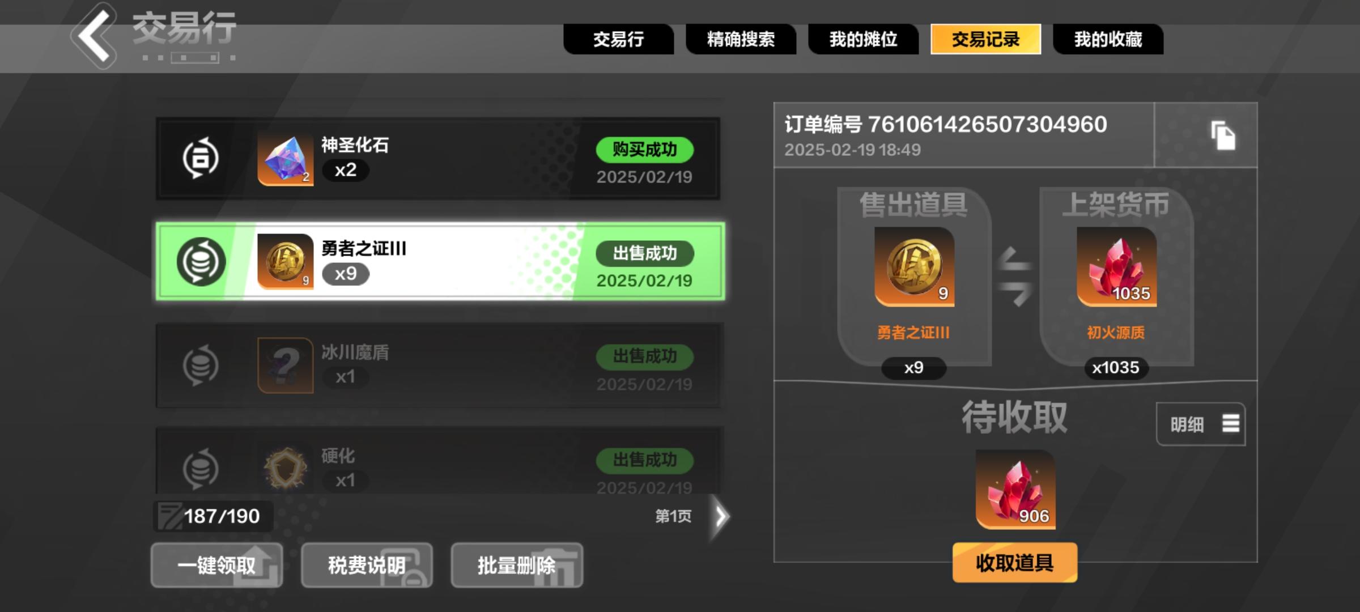Image resolution: width=1360 pixels, height=612 pixels.
Task: Open the 税费说明 tax explanation
Action: tap(367, 565)
